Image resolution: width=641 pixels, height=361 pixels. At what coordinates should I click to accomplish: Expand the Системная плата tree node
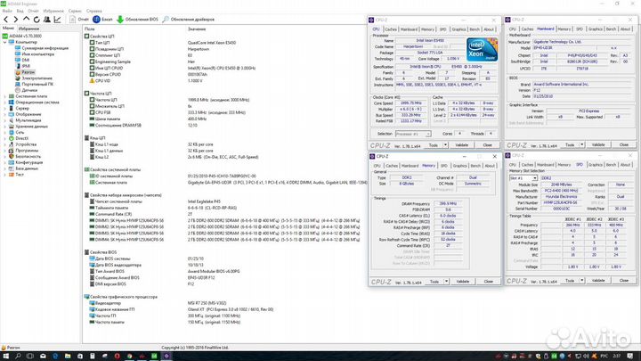(5, 96)
